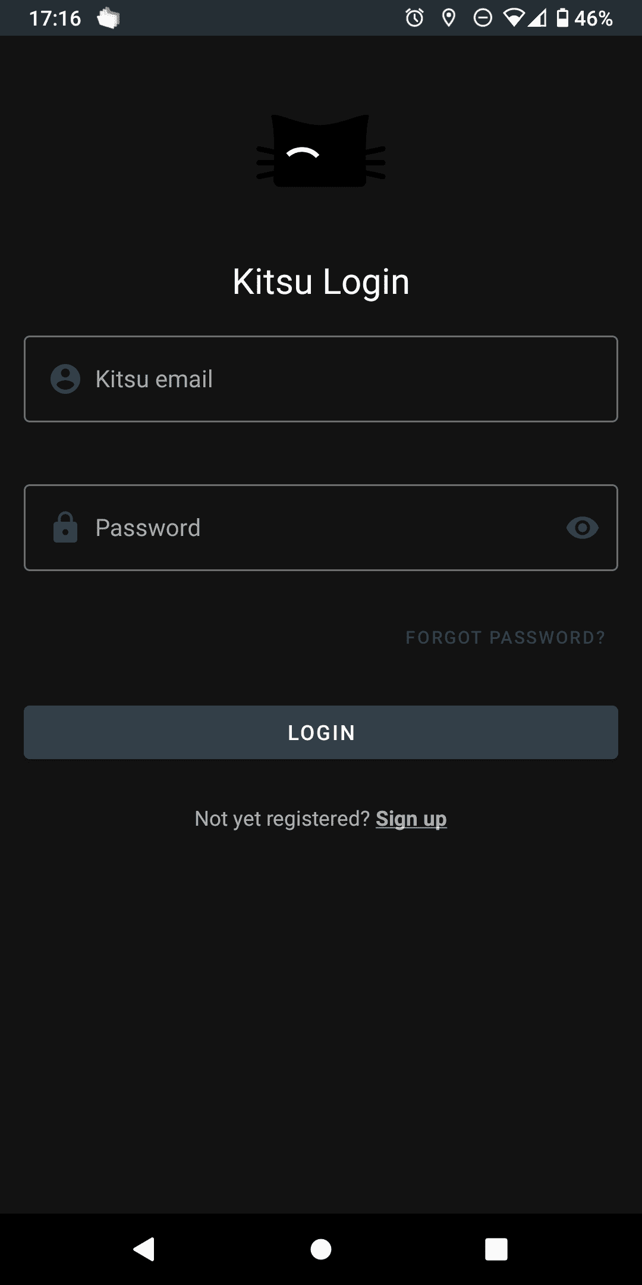Tap the do not disturb status icon
The image size is (642, 1285).
483,18
